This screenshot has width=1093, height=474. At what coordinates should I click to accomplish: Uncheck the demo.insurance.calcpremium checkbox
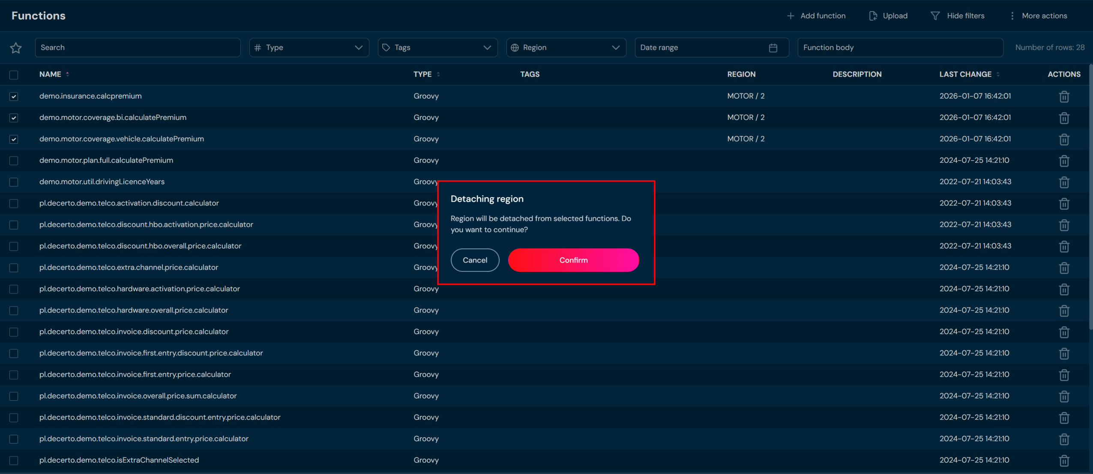14,96
